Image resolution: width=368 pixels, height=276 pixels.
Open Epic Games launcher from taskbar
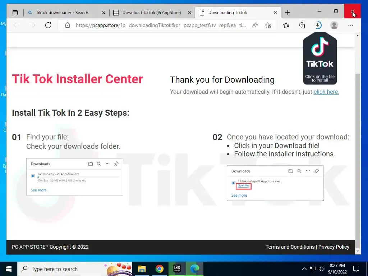pyautogui.click(x=177, y=269)
